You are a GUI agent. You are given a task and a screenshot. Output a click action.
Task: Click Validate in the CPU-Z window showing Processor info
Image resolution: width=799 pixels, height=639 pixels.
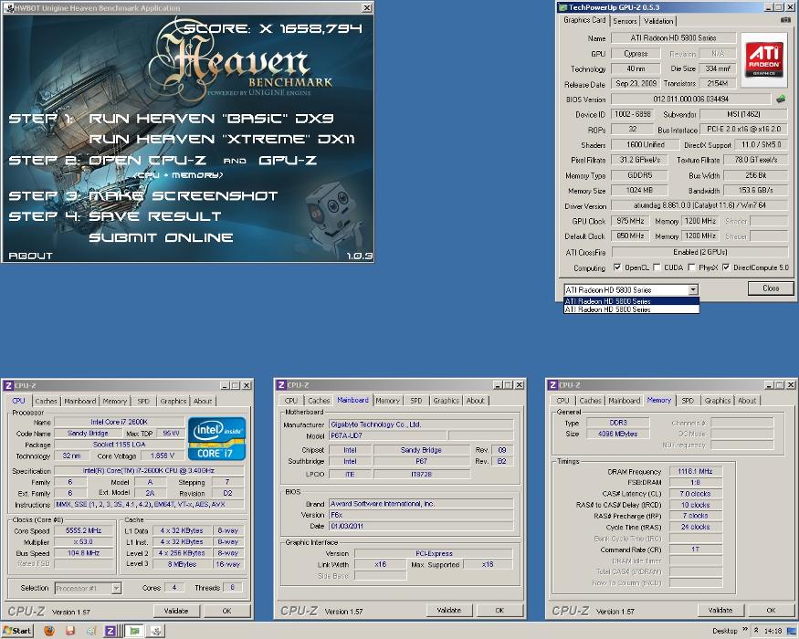click(x=176, y=611)
